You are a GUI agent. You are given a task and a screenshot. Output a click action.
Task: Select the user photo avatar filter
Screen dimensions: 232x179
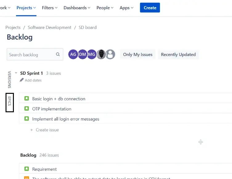pyautogui.click(x=101, y=54)
